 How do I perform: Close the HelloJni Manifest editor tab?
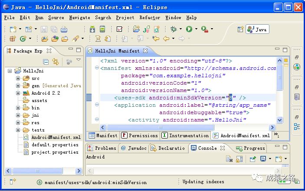pyautogui.click(x=145, y=51)
